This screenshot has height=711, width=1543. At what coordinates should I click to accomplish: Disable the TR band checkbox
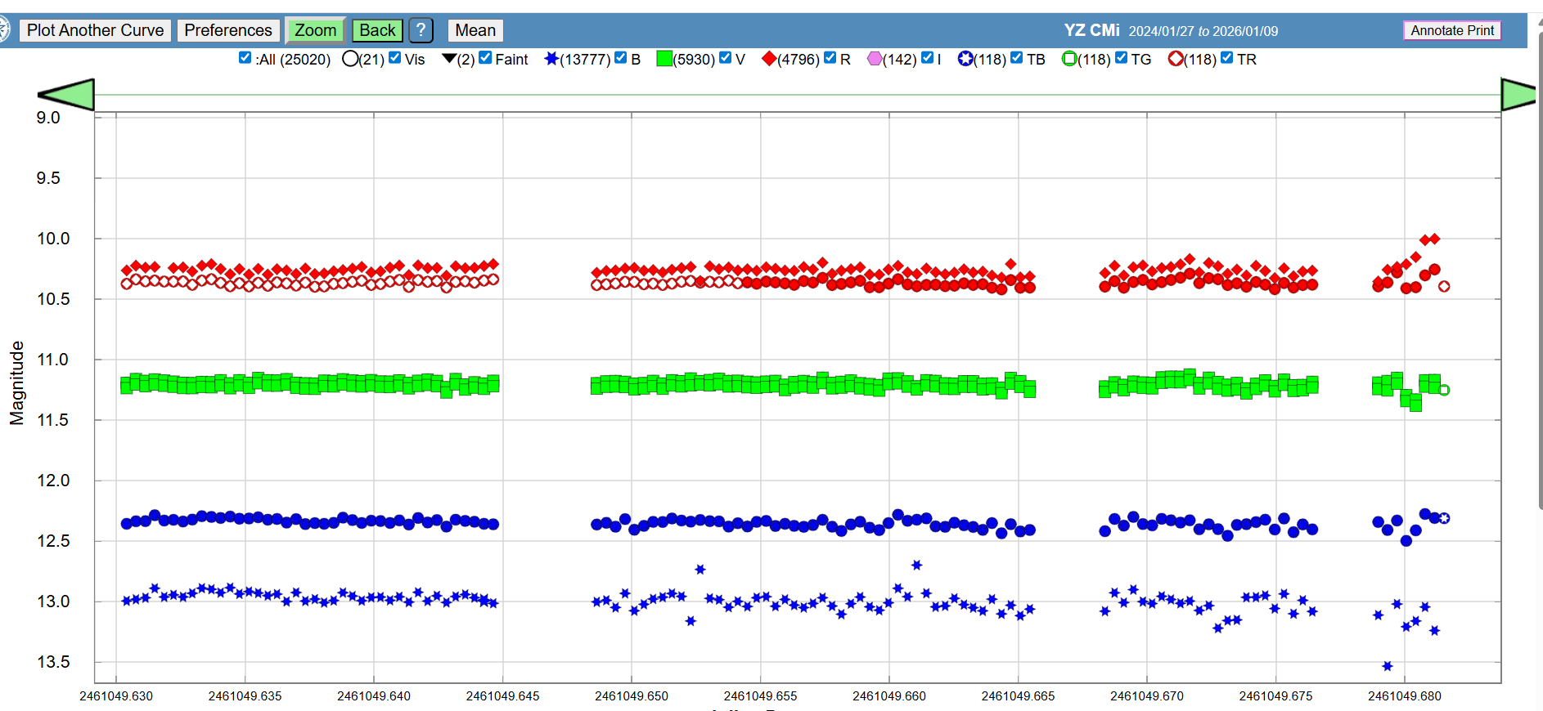pyautogui.click(x=1226, y=58)
